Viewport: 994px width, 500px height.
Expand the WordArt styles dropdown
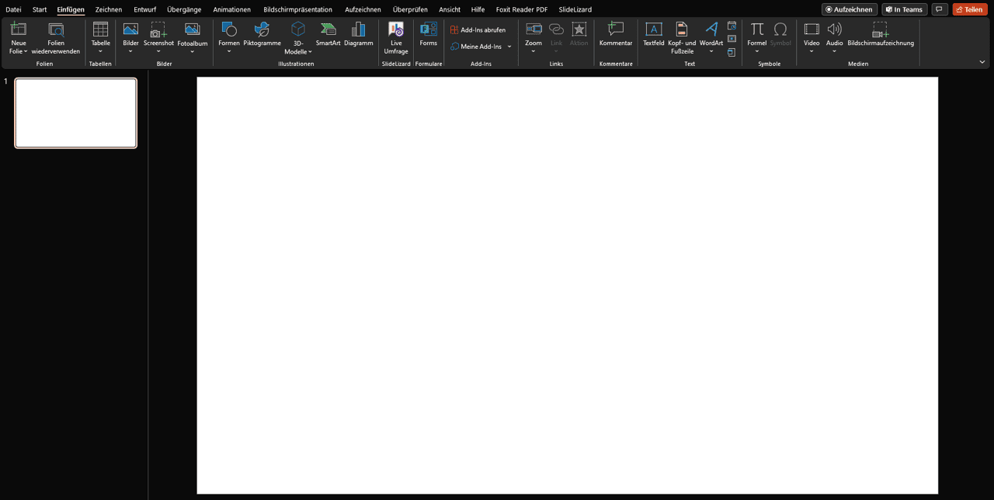tap(711, 51)
